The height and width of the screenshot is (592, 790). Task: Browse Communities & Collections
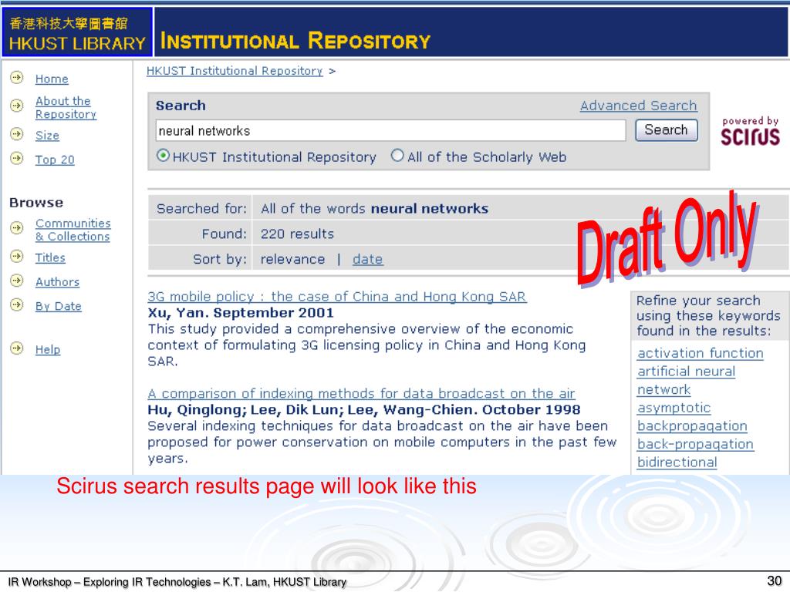tap(73, 230)
